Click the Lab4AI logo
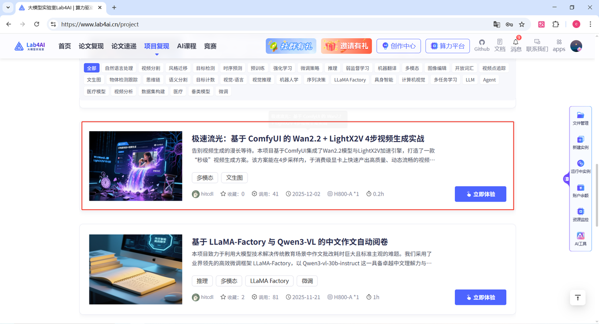Screen dimensions: 599x324 [30, 46]
